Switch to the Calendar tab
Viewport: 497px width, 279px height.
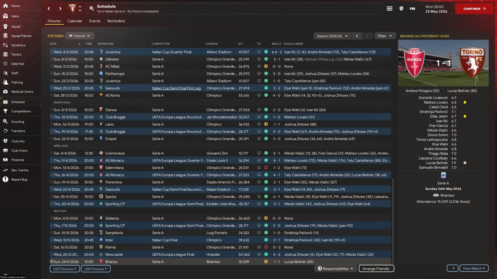pyautogui.click(x=75, y=21)
